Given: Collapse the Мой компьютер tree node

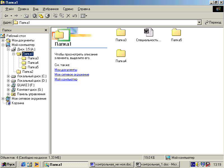Looking at the screenshot, I should pos(3,45).
